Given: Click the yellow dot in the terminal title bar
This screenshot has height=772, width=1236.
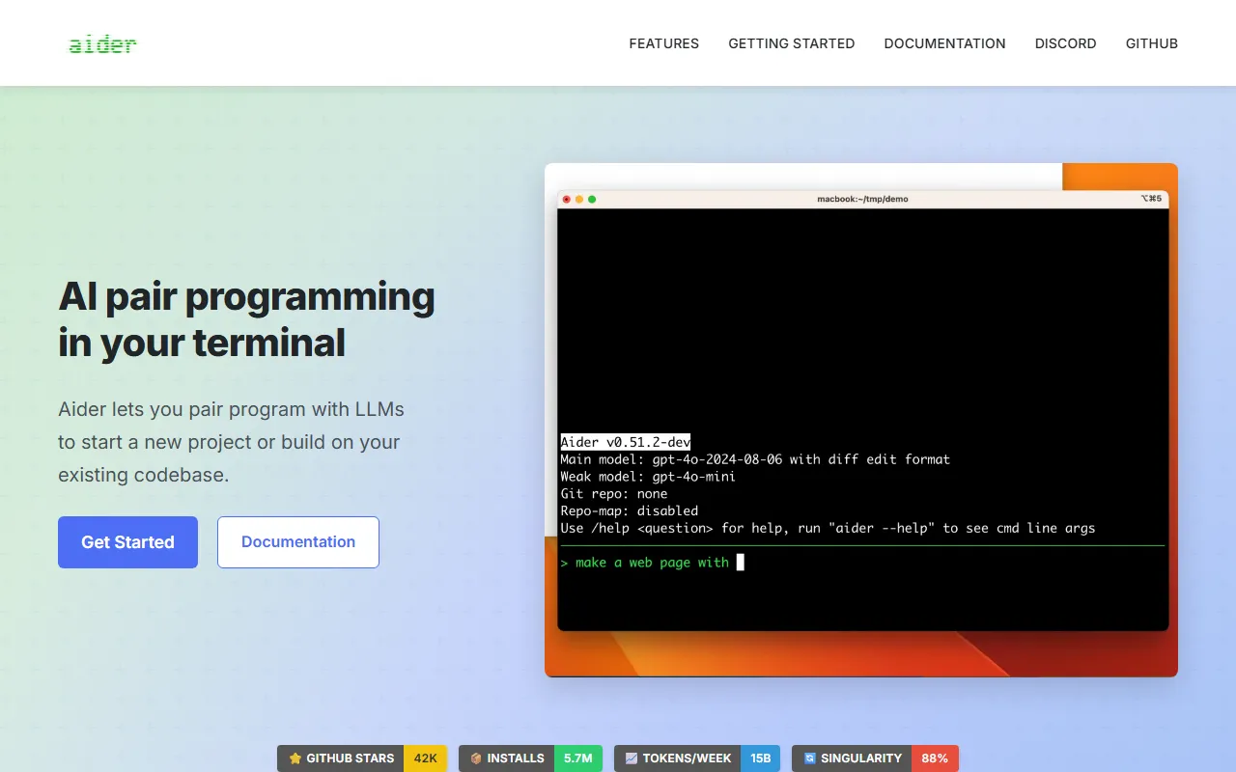Looking at the screenshot, I should coord(579,199).
